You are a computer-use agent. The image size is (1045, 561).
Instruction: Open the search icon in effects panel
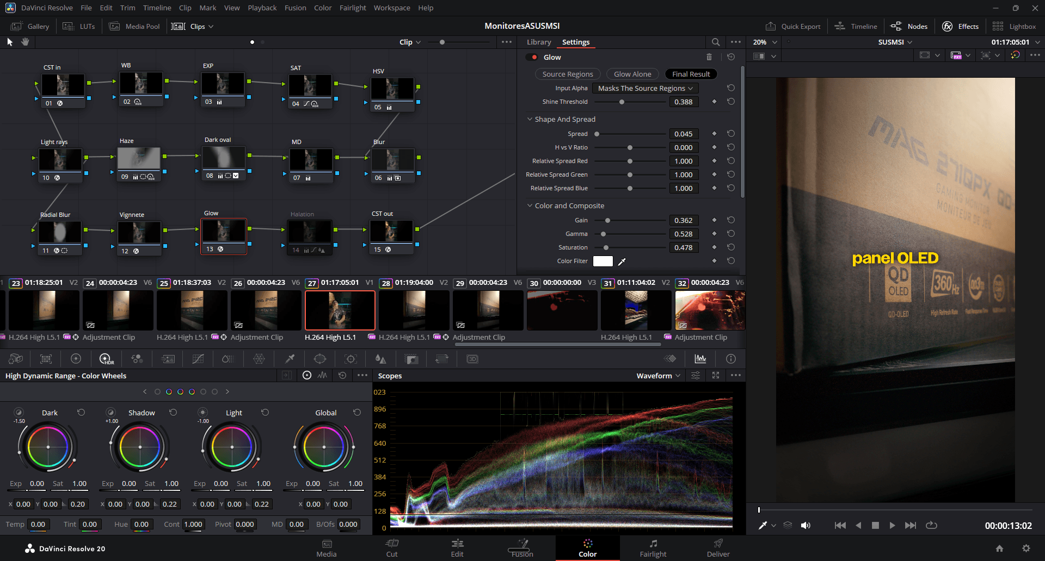(x=716, y=42)
